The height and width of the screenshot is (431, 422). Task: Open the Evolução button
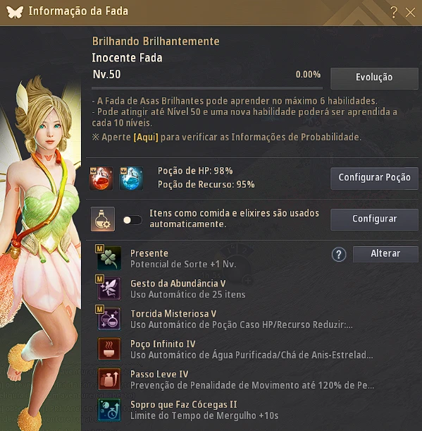[x=374, y=78]
